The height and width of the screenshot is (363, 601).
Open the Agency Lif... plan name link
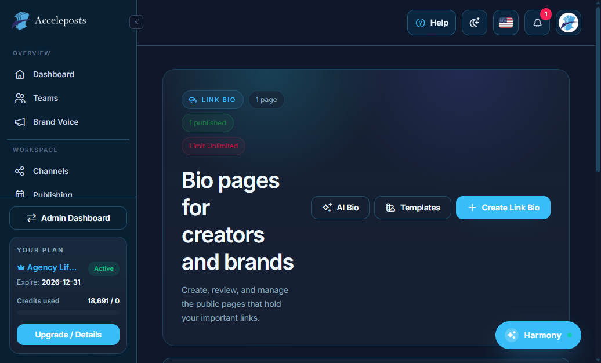tap(52, 267)
